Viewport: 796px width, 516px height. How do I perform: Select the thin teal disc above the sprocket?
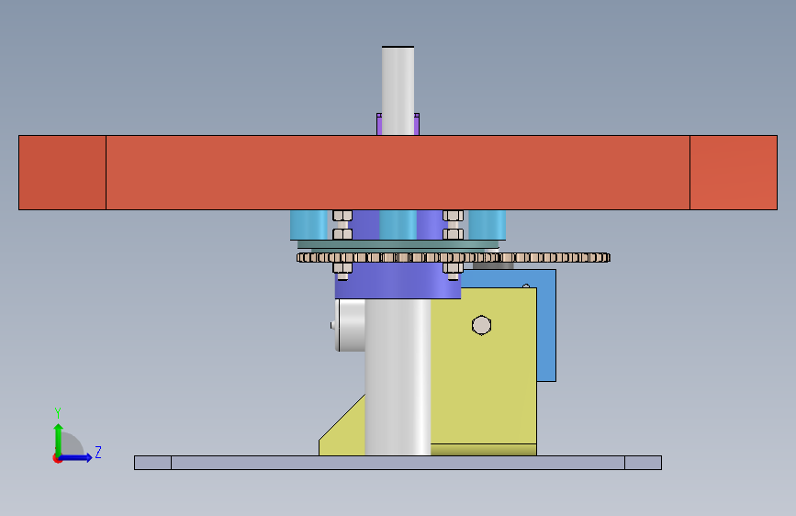[x=398, y=244]
